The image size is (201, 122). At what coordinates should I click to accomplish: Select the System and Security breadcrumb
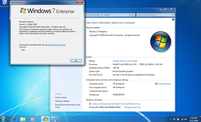tap(92, 15)
